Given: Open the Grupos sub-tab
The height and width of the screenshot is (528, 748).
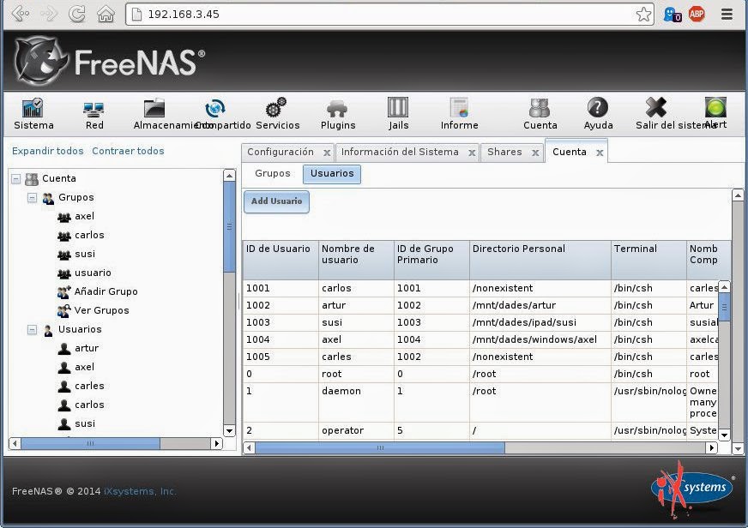Looking at the screenshot, I should [272, 173].
